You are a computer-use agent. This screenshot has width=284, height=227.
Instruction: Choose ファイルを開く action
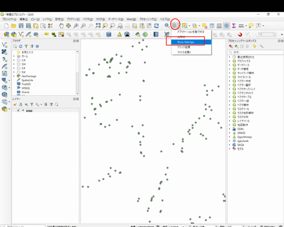pos(191,52)
